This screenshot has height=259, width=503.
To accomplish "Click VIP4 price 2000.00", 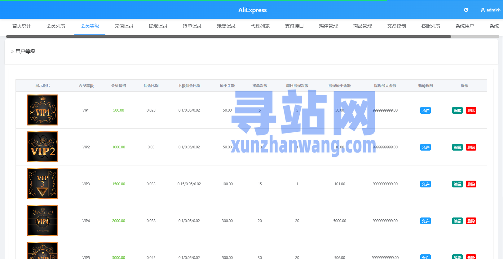I will point(119,221).
